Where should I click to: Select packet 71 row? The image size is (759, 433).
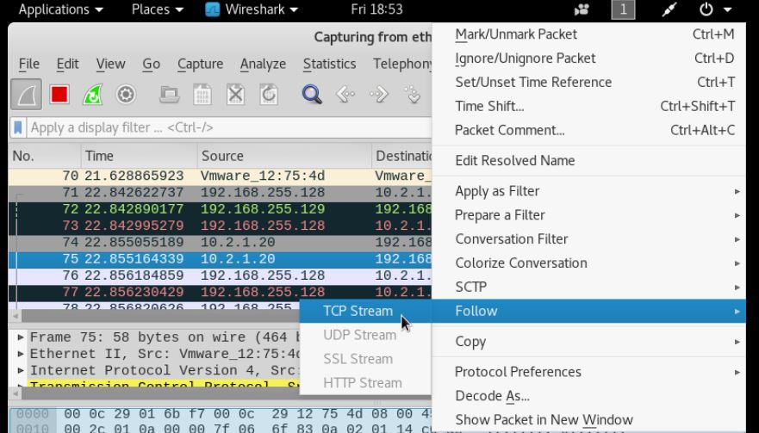220,193
